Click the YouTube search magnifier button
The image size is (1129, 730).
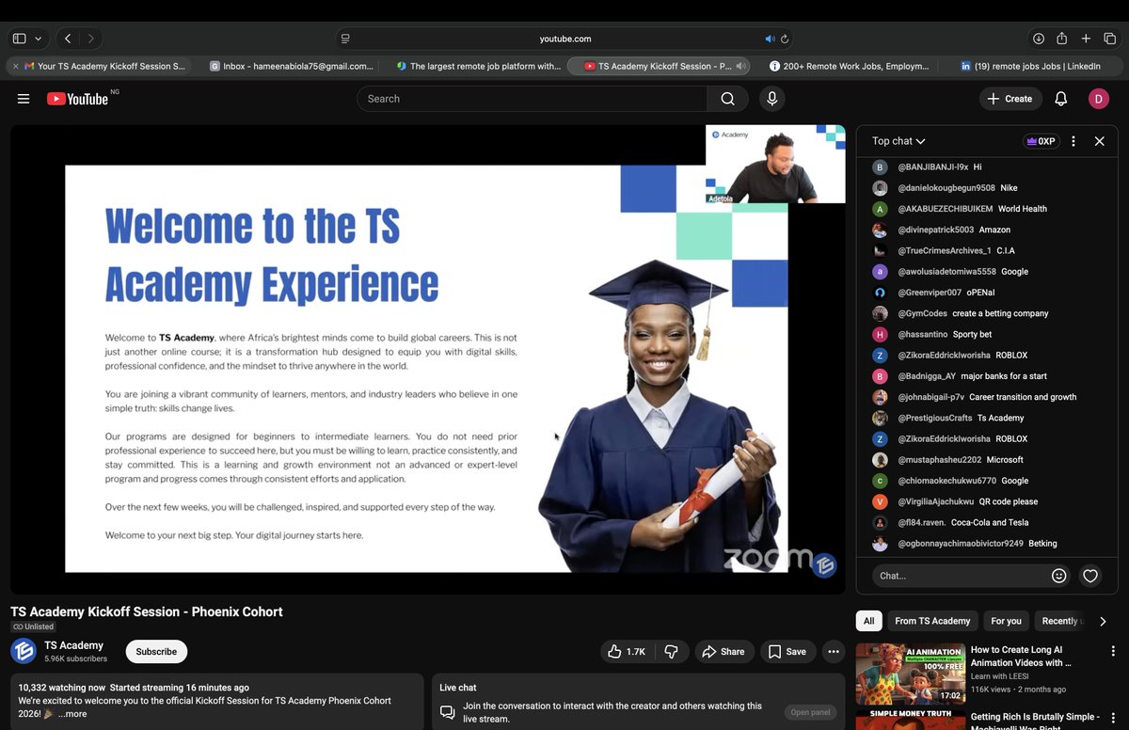727,99
